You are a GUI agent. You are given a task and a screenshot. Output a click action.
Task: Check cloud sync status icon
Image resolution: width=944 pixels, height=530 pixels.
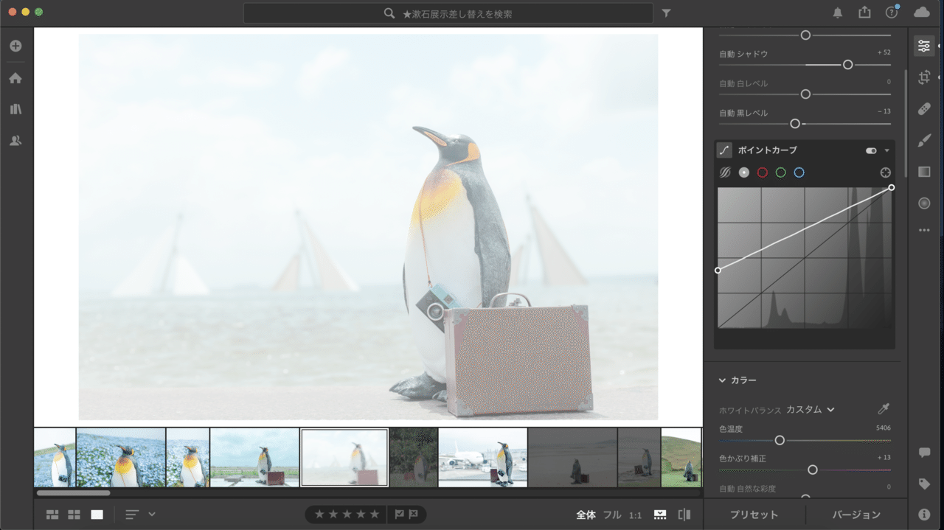(x=922, y=12)
